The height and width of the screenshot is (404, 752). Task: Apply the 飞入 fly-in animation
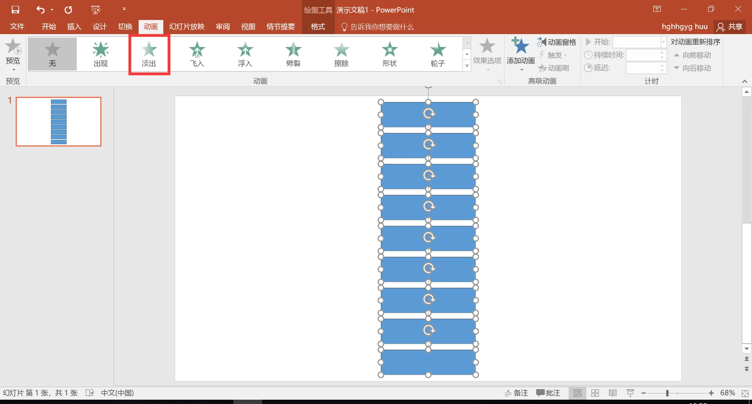(197, 54)
